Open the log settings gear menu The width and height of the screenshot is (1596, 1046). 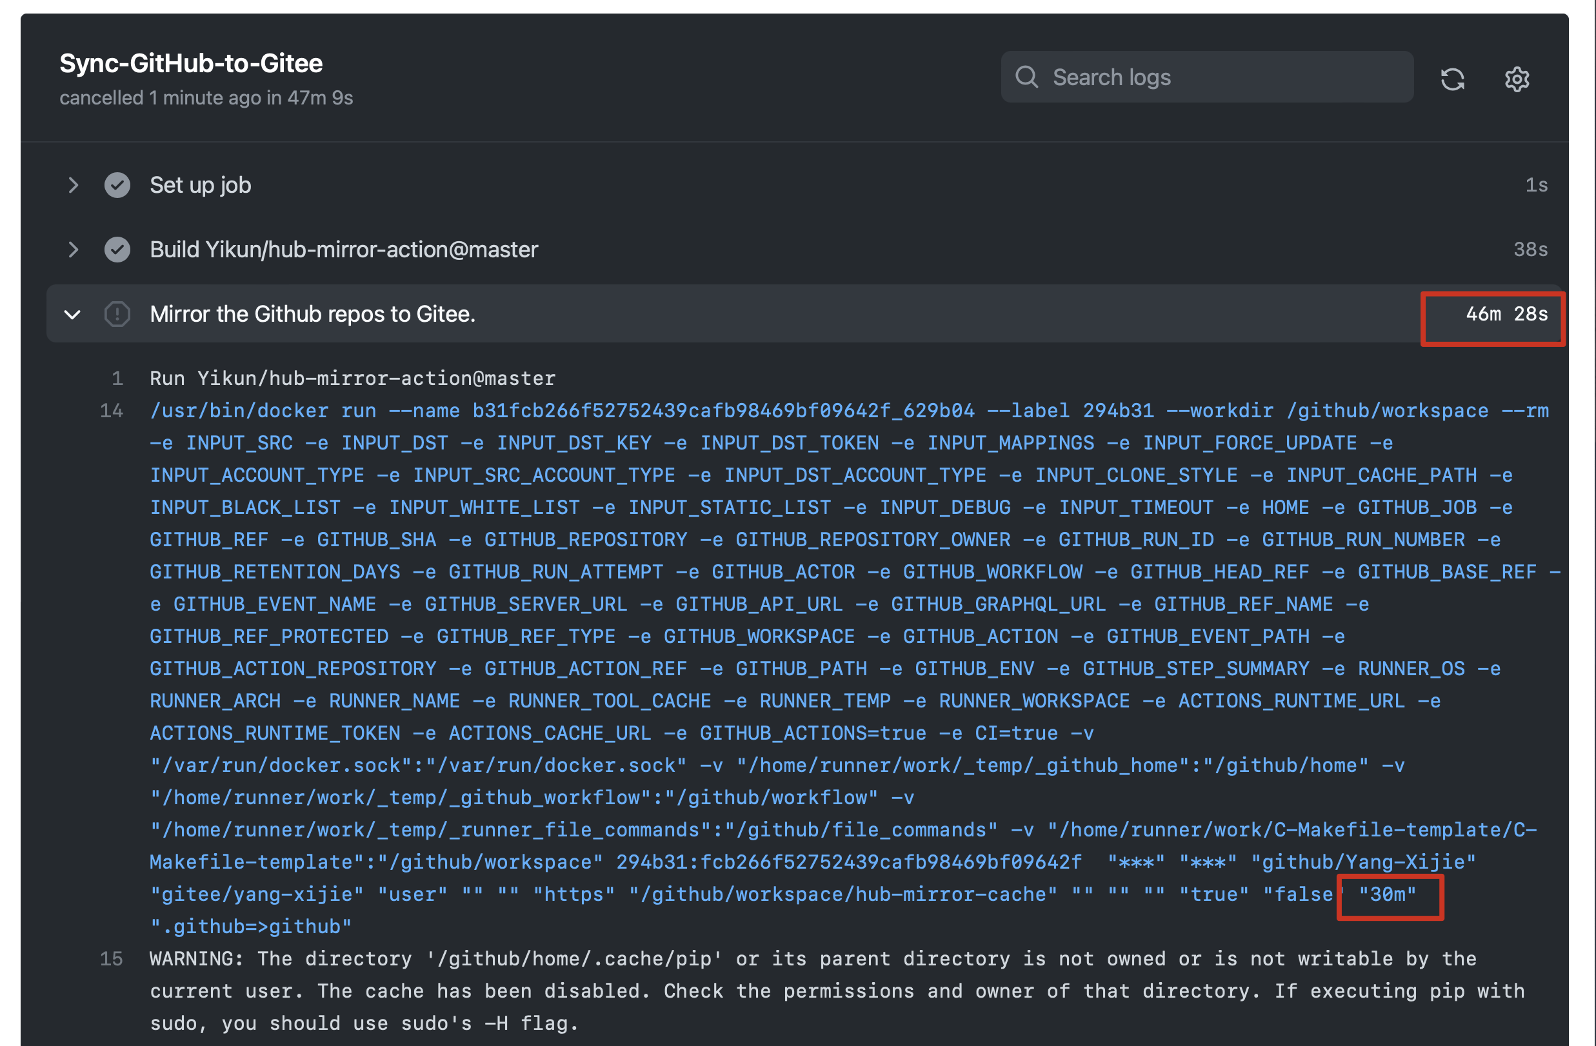pyautogui.click(x=1517, y=79)
